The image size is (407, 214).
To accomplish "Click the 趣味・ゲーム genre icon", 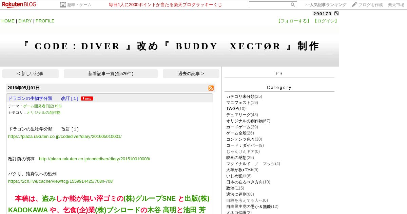I will coord(63,5).
